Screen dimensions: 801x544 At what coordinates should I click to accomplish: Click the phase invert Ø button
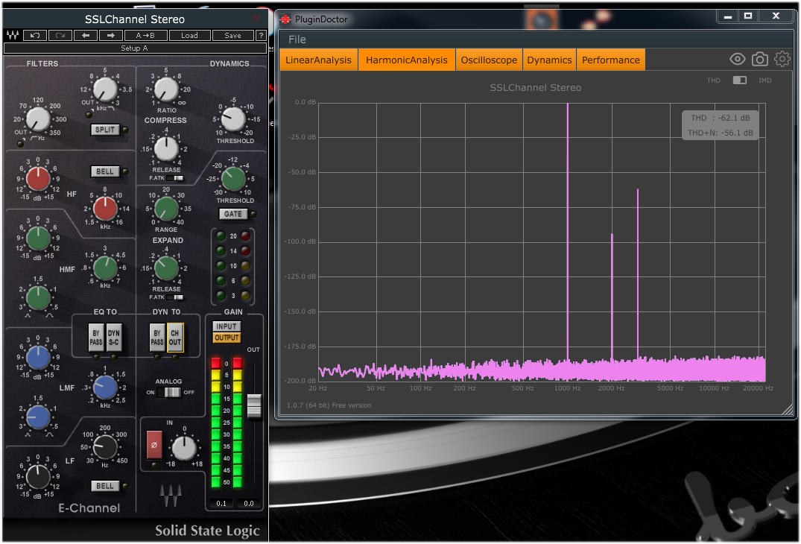tap(154, 445)
